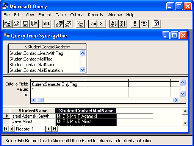Screen dimensions: 194x146
Task: Maximize the Query from SynergyOne window
Action: coord(174,36)
